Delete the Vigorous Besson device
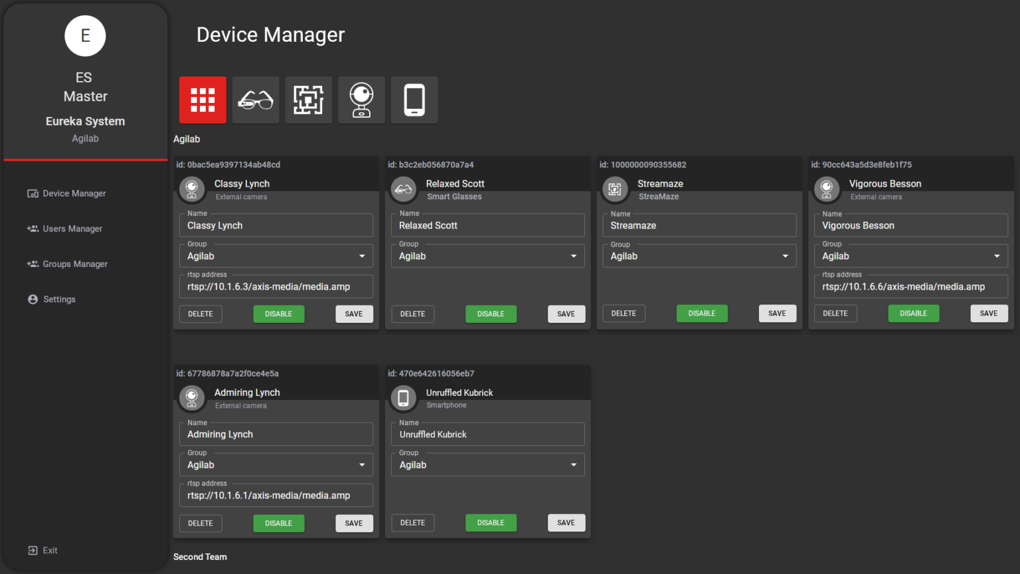 (x=835, y=313)
